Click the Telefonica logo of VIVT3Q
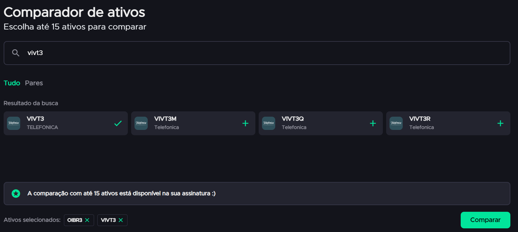518x232 pixels. 269,123
